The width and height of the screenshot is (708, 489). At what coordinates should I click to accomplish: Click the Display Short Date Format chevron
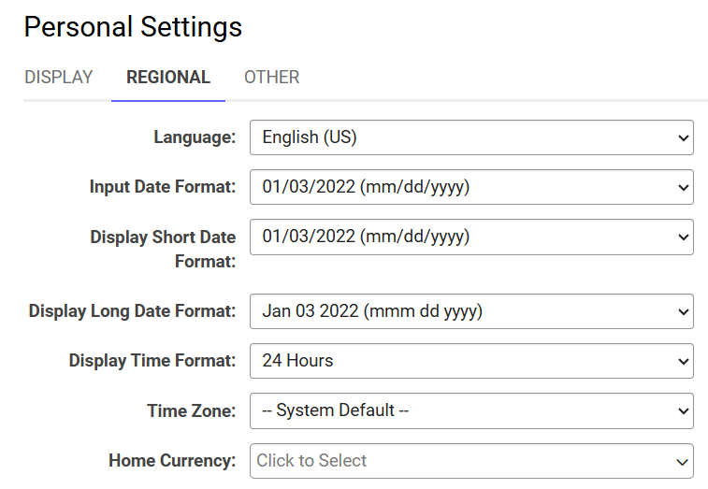tap(683, 237)
